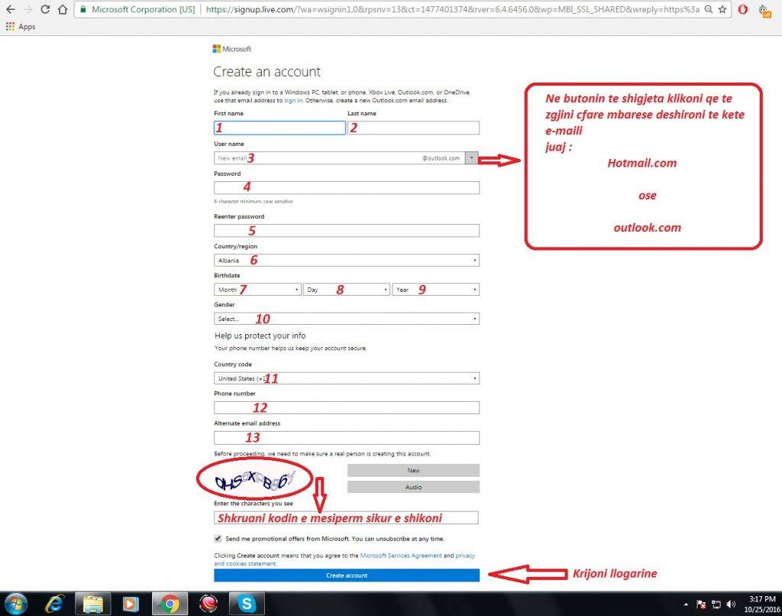Image resolution: width=782 pixels, height=616 pixels.
Task: Open the Microsoft Services Agreement link
Action: click(401, 556)
